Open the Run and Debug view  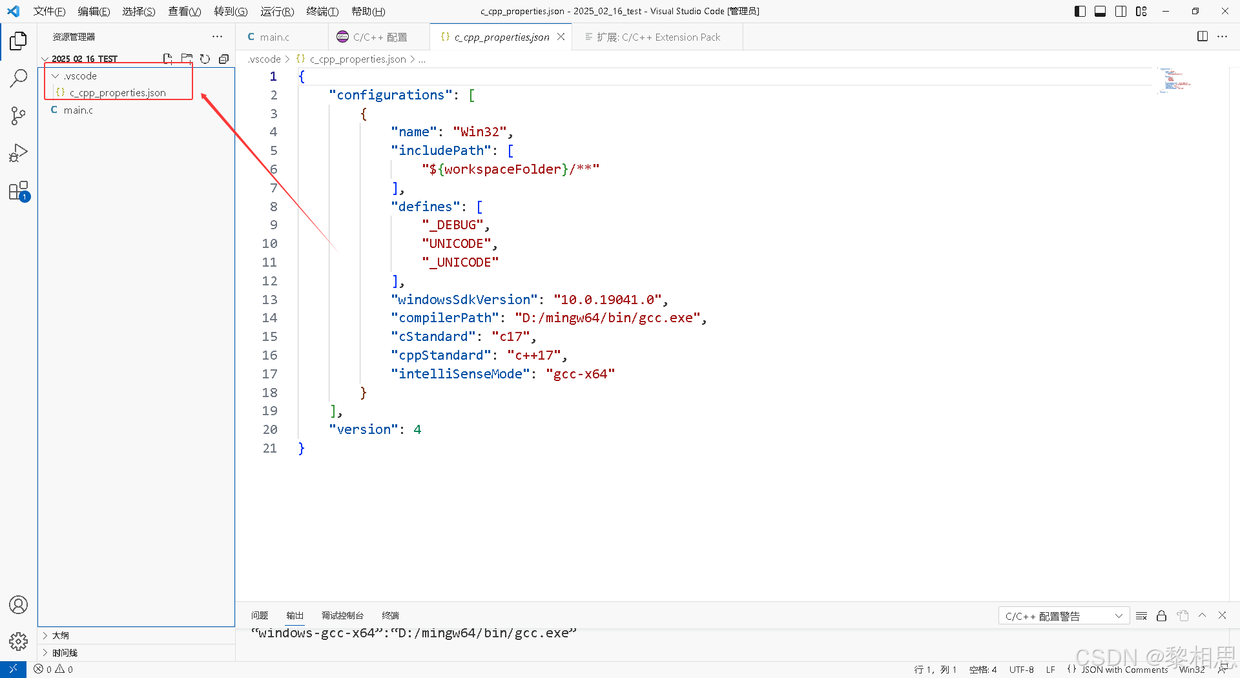pos(18,154)
